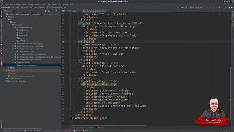Collapse META-INF.maven folder
This screenshot has width=234, height=132.
pyautogui.click(x=13, y=62)
